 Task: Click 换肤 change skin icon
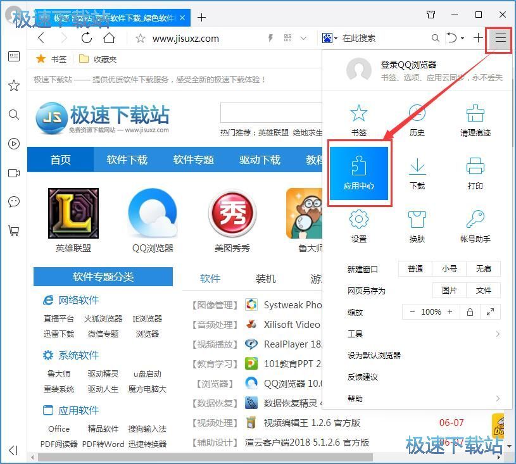point(417,227)
